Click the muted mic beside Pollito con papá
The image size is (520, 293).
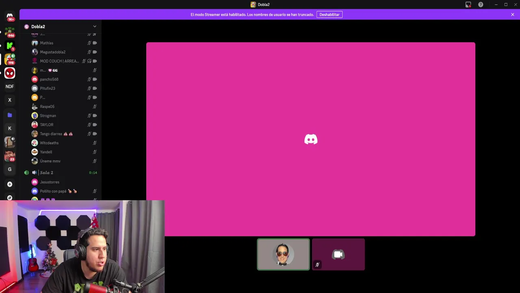pyautogui.click(x=95, y=191)
